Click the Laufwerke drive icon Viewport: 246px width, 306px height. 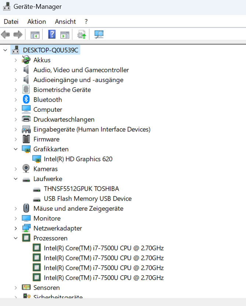coord(26,180)
